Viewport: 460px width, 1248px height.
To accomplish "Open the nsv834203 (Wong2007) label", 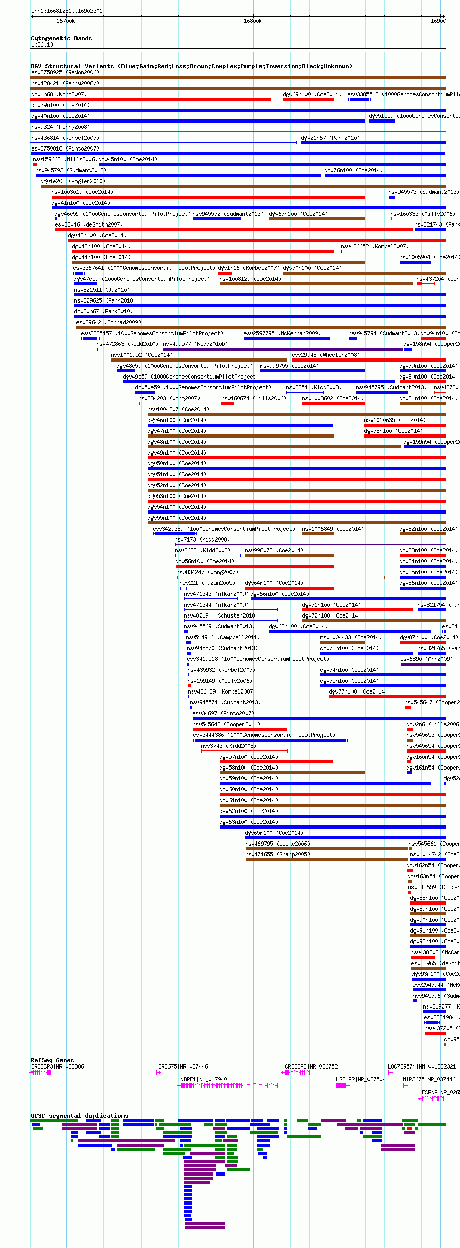I will tap(169, 398).
